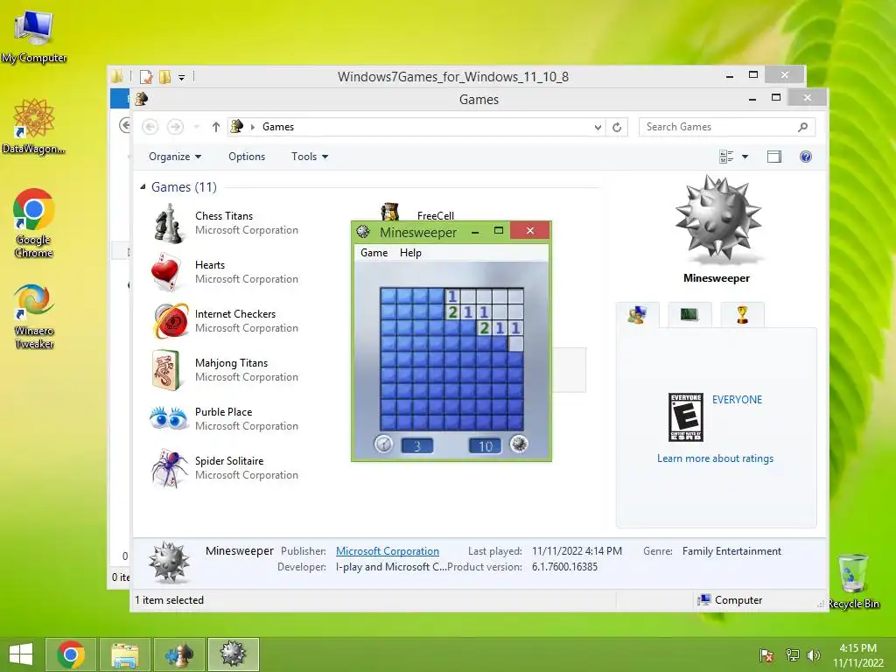Click the Windows Start button
The image size is (896, 672).
[x=21, y=654]
